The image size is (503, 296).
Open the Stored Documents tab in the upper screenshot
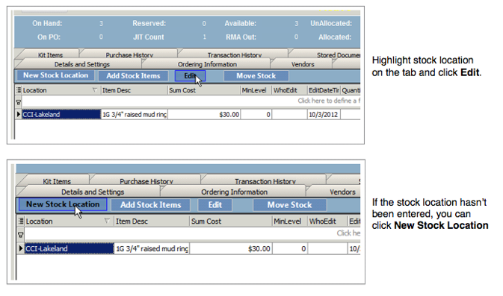point(338,55)
